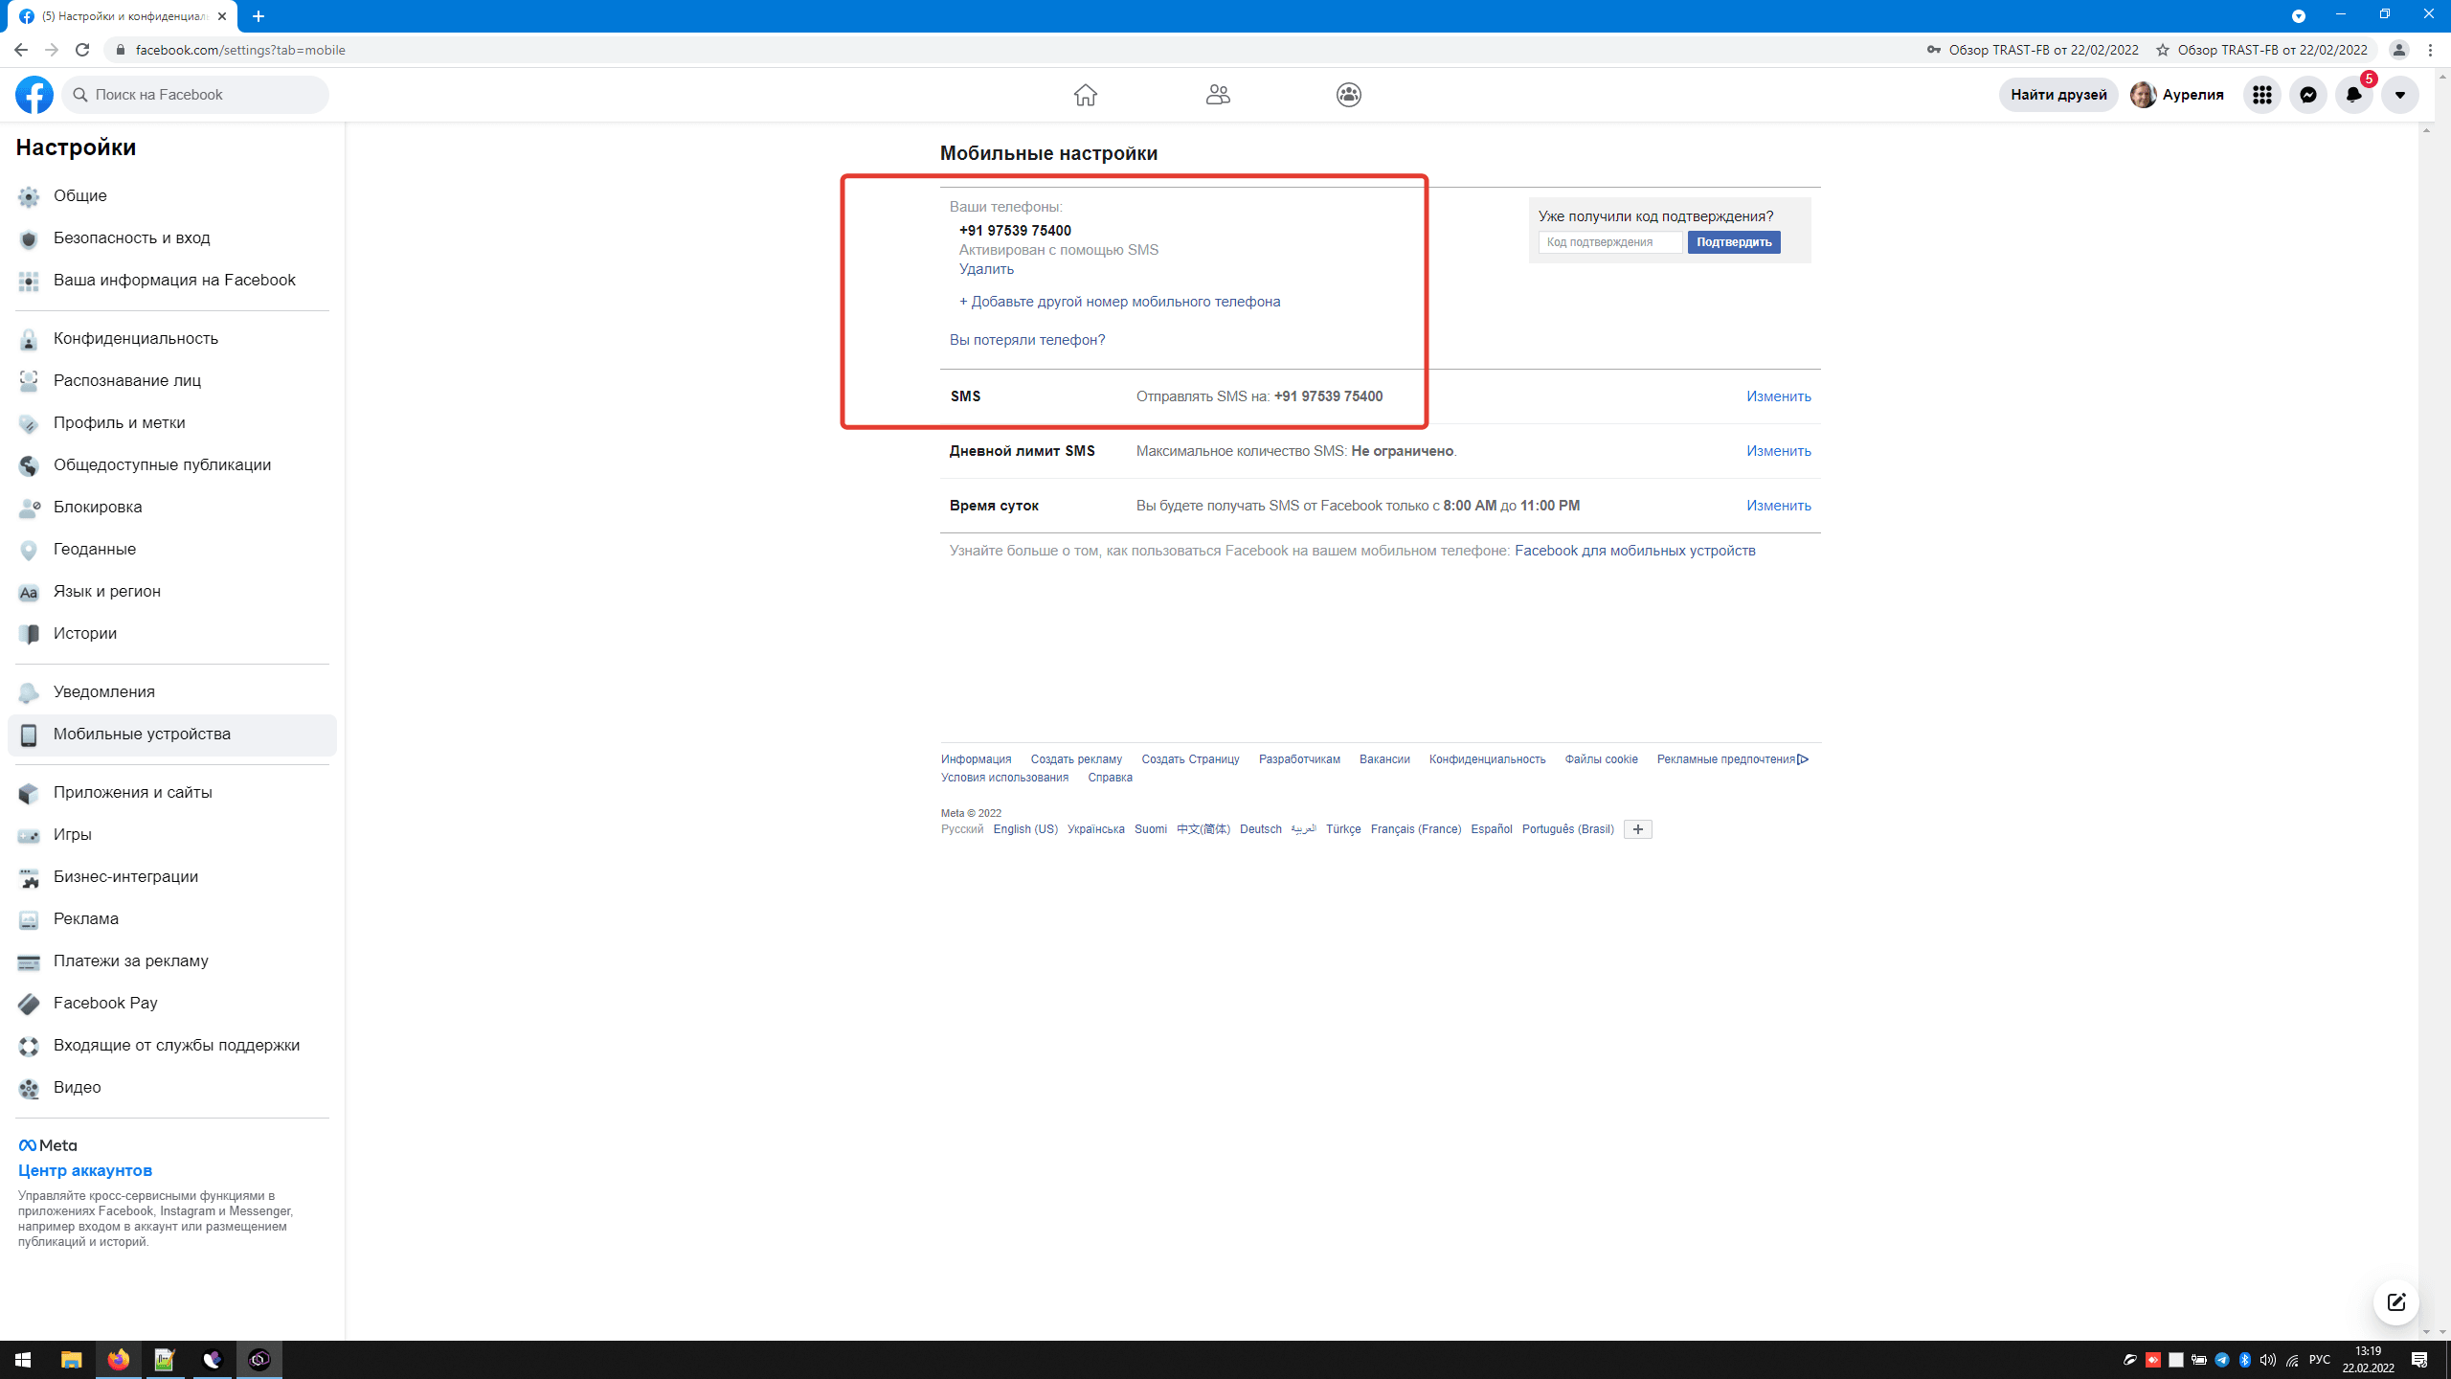Click the Платежи за рекламу card icon
The image size is (2451, 1379).
(x=29, y=961)
